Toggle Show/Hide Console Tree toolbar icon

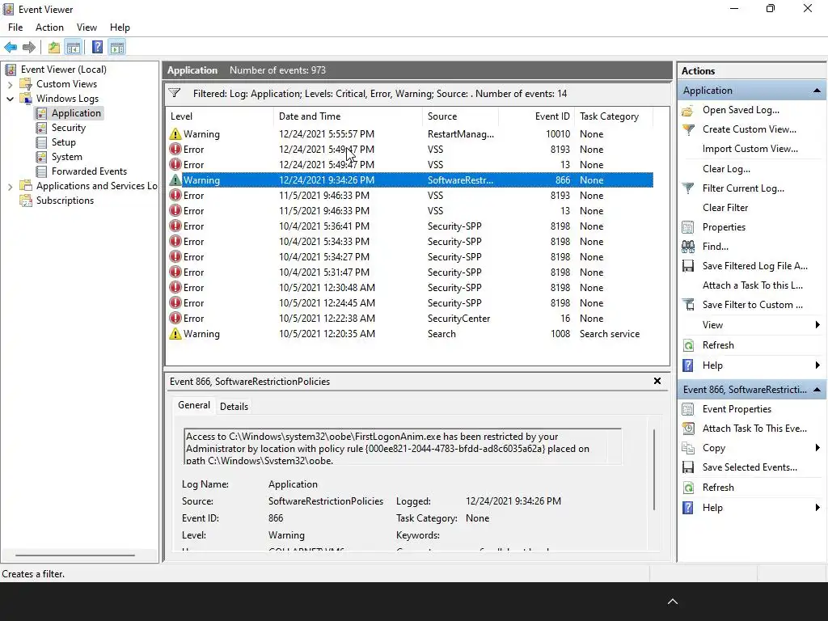click(x=74, y=48)
